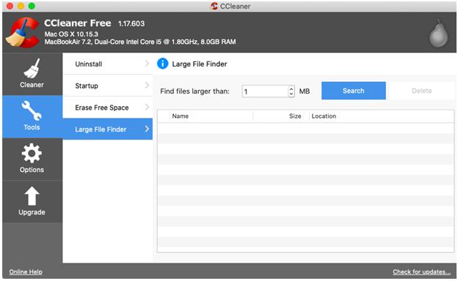Click the Search button

354,91
